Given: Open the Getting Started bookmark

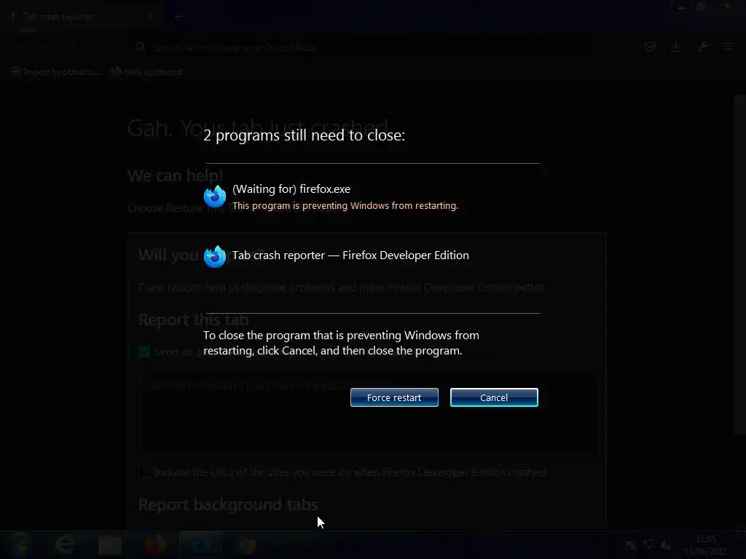Looking at the screenshot, I should pyautogui.click(x=146, y=72).
